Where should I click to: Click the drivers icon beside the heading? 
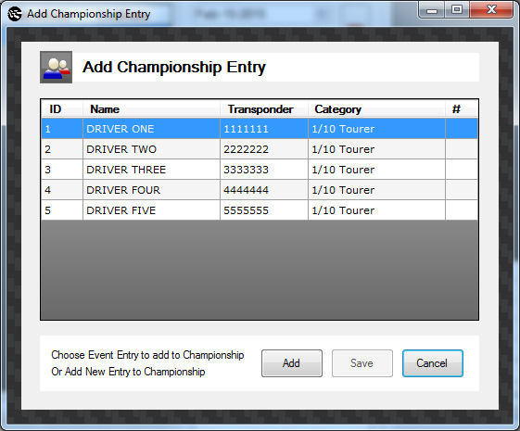point(56,67)
